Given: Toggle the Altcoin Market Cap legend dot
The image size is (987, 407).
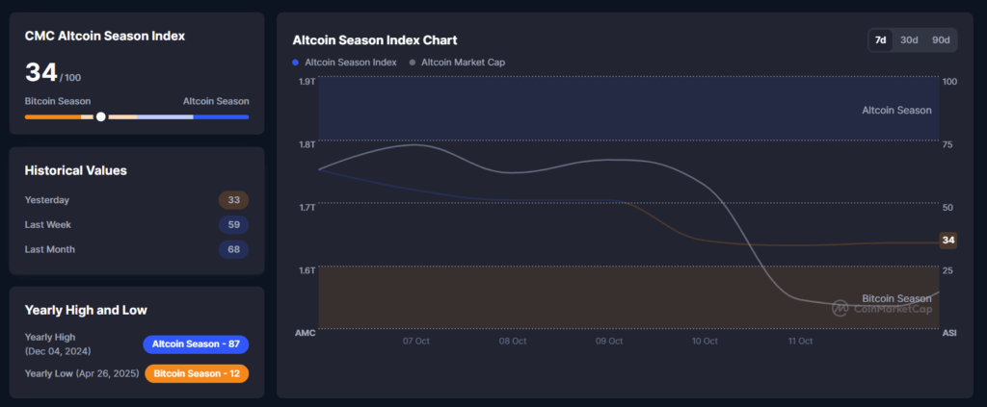Looking at the screenshot, I should click(413, 63).
